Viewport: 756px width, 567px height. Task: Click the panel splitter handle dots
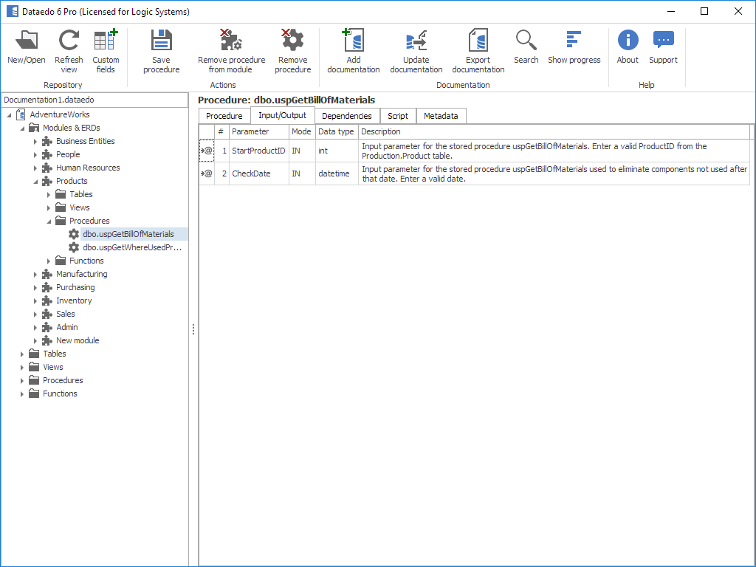[x=193, y=329]
